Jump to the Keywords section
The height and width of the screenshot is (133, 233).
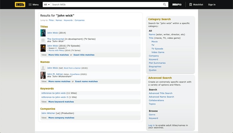click(x=68, y=20)
